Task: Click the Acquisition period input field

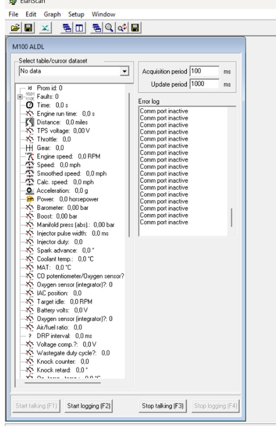Action: [204, 71]
